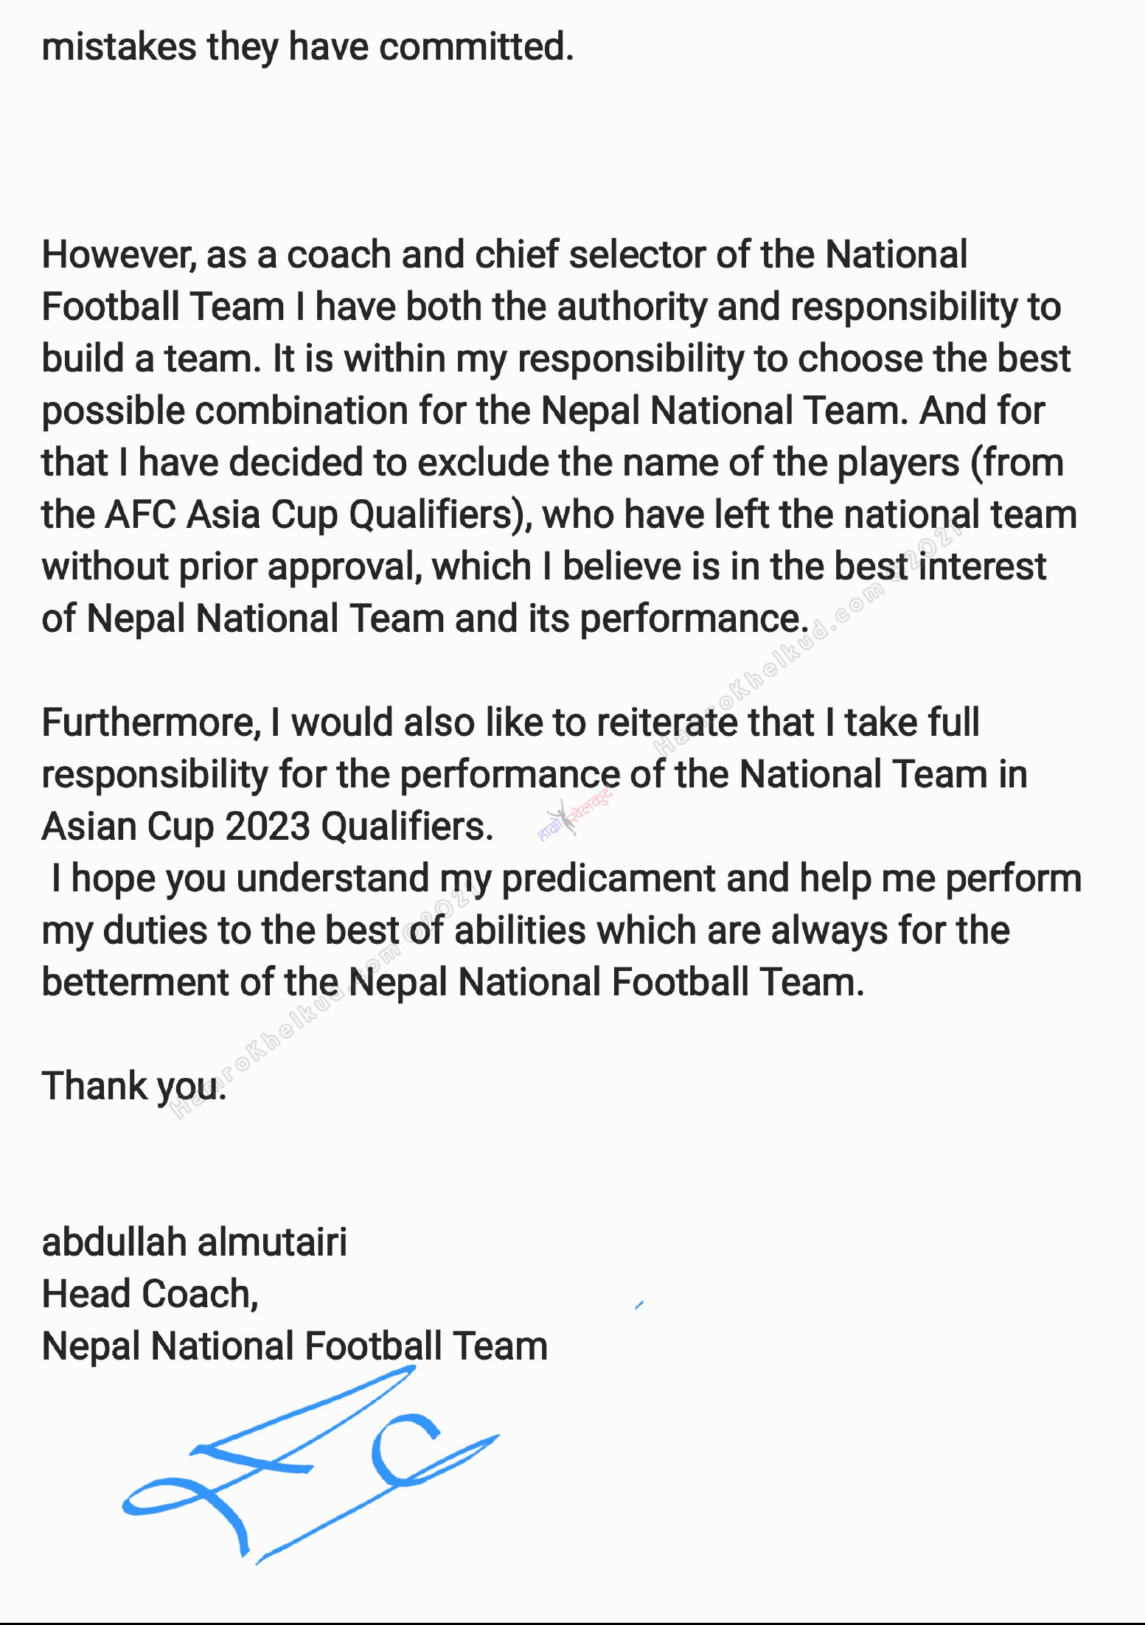Viewport: 1145px width, 1625px height.
Task: Click the name 'abdullah almutairi'
Action: (x=194, y=1242)
